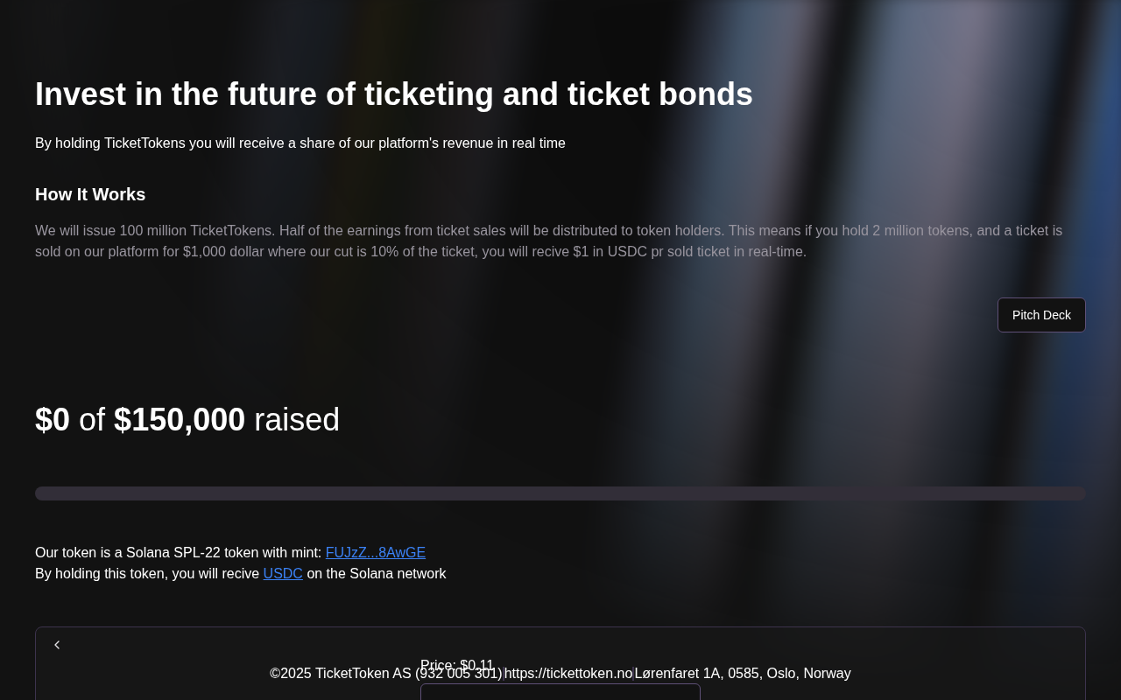Click the "How It Works" heading

[x=90, y=194]
